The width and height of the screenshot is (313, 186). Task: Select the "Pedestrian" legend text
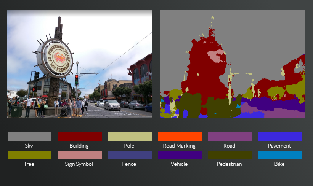coord(229,164)
